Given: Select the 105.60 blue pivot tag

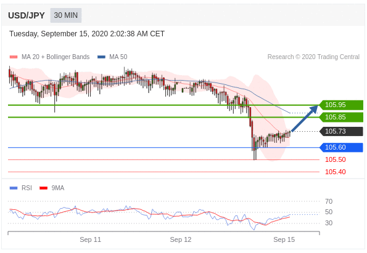Looking at the screenshot, I should (341, 147).
